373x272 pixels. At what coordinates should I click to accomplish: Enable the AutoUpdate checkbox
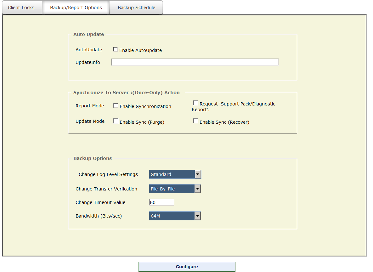(x=116, y=49)
